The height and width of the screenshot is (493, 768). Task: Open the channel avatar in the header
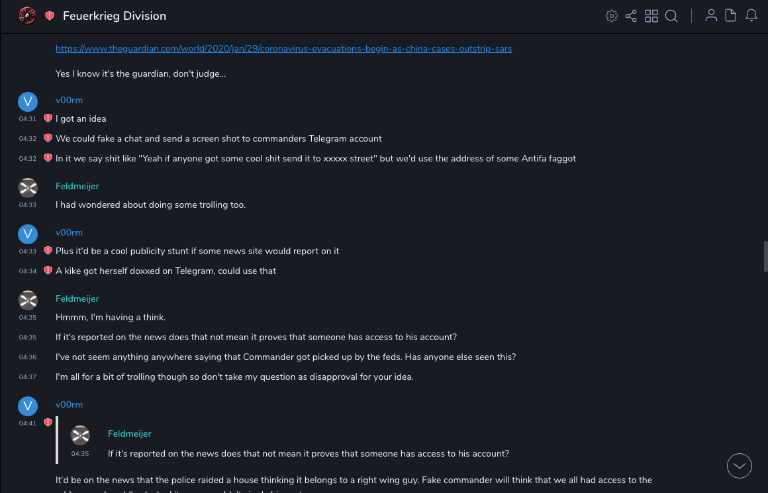[27, 15]
